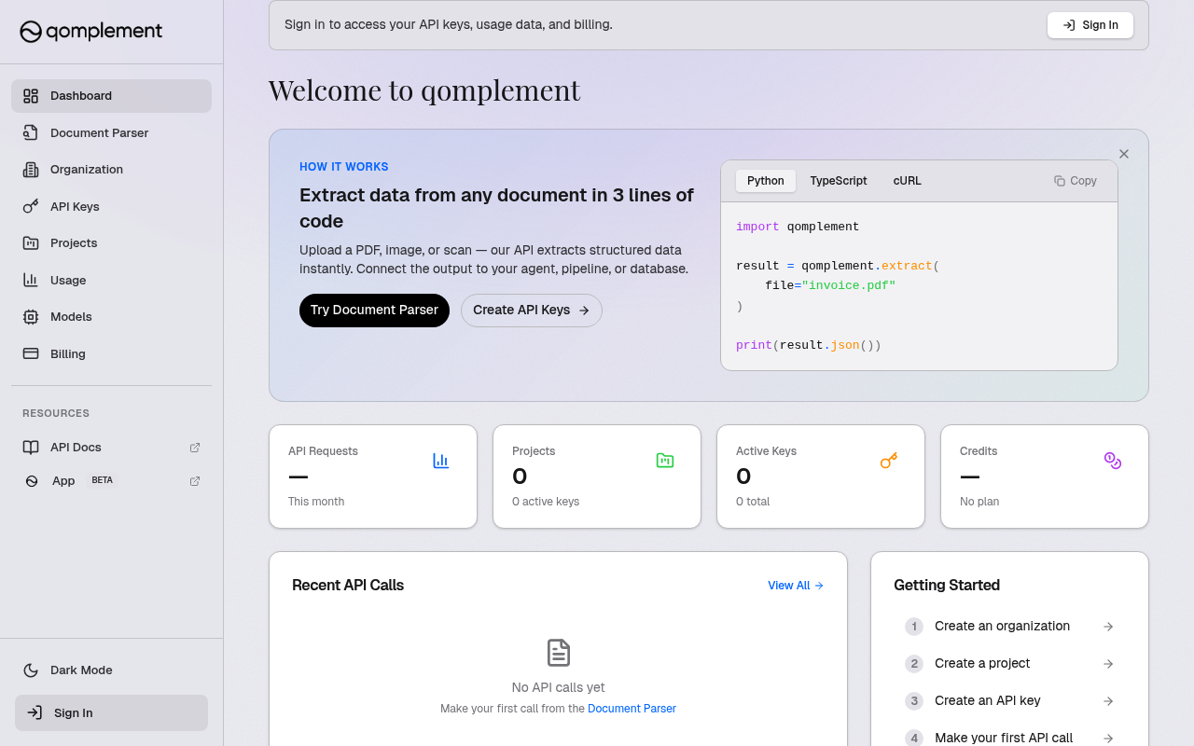Screen dimensions: 1194x746
Task: Click Try Document Parser button
Action: click(x=374, y=311)
